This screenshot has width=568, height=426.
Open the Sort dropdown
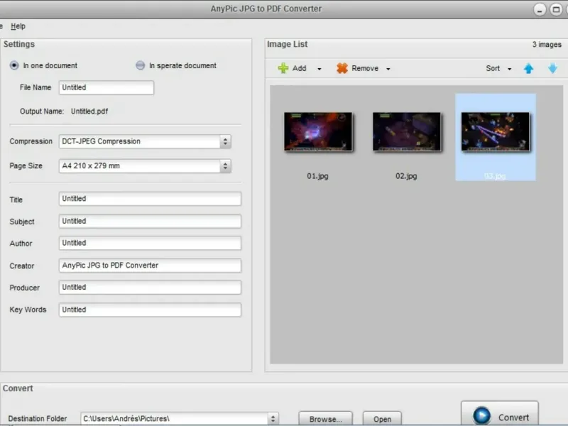pos(498,68)
